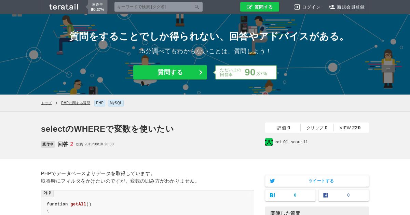Click the score 11 text
410x215 pixels.
(299, 142)
